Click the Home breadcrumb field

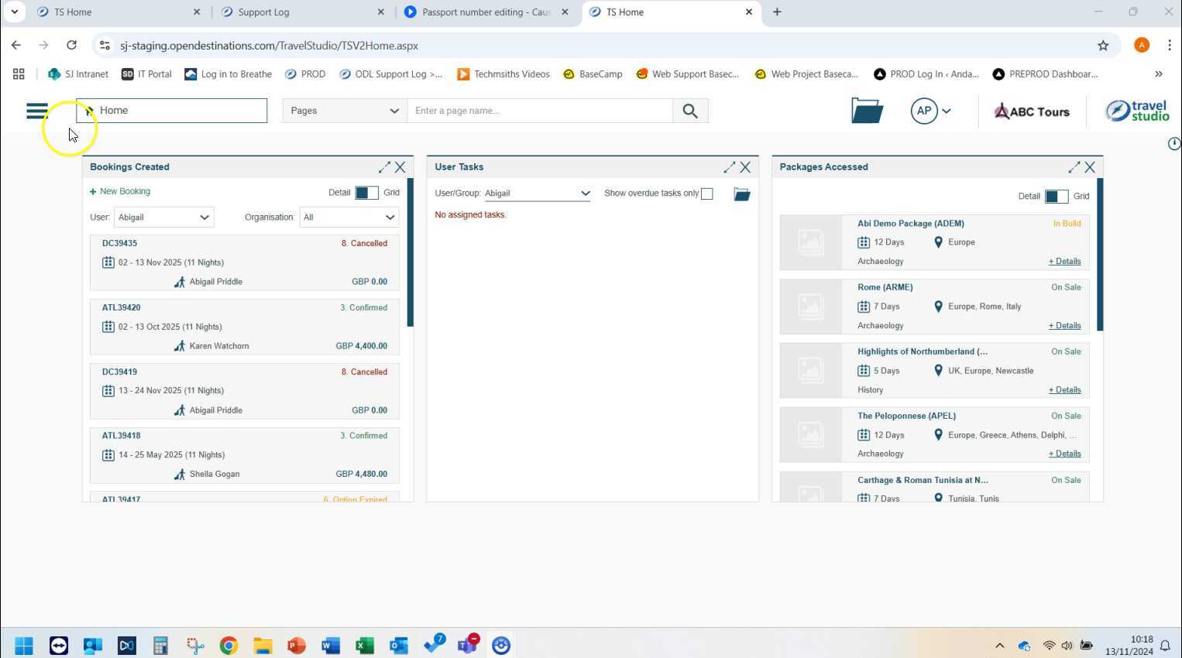pyautogui.click(x=171, y=111)
